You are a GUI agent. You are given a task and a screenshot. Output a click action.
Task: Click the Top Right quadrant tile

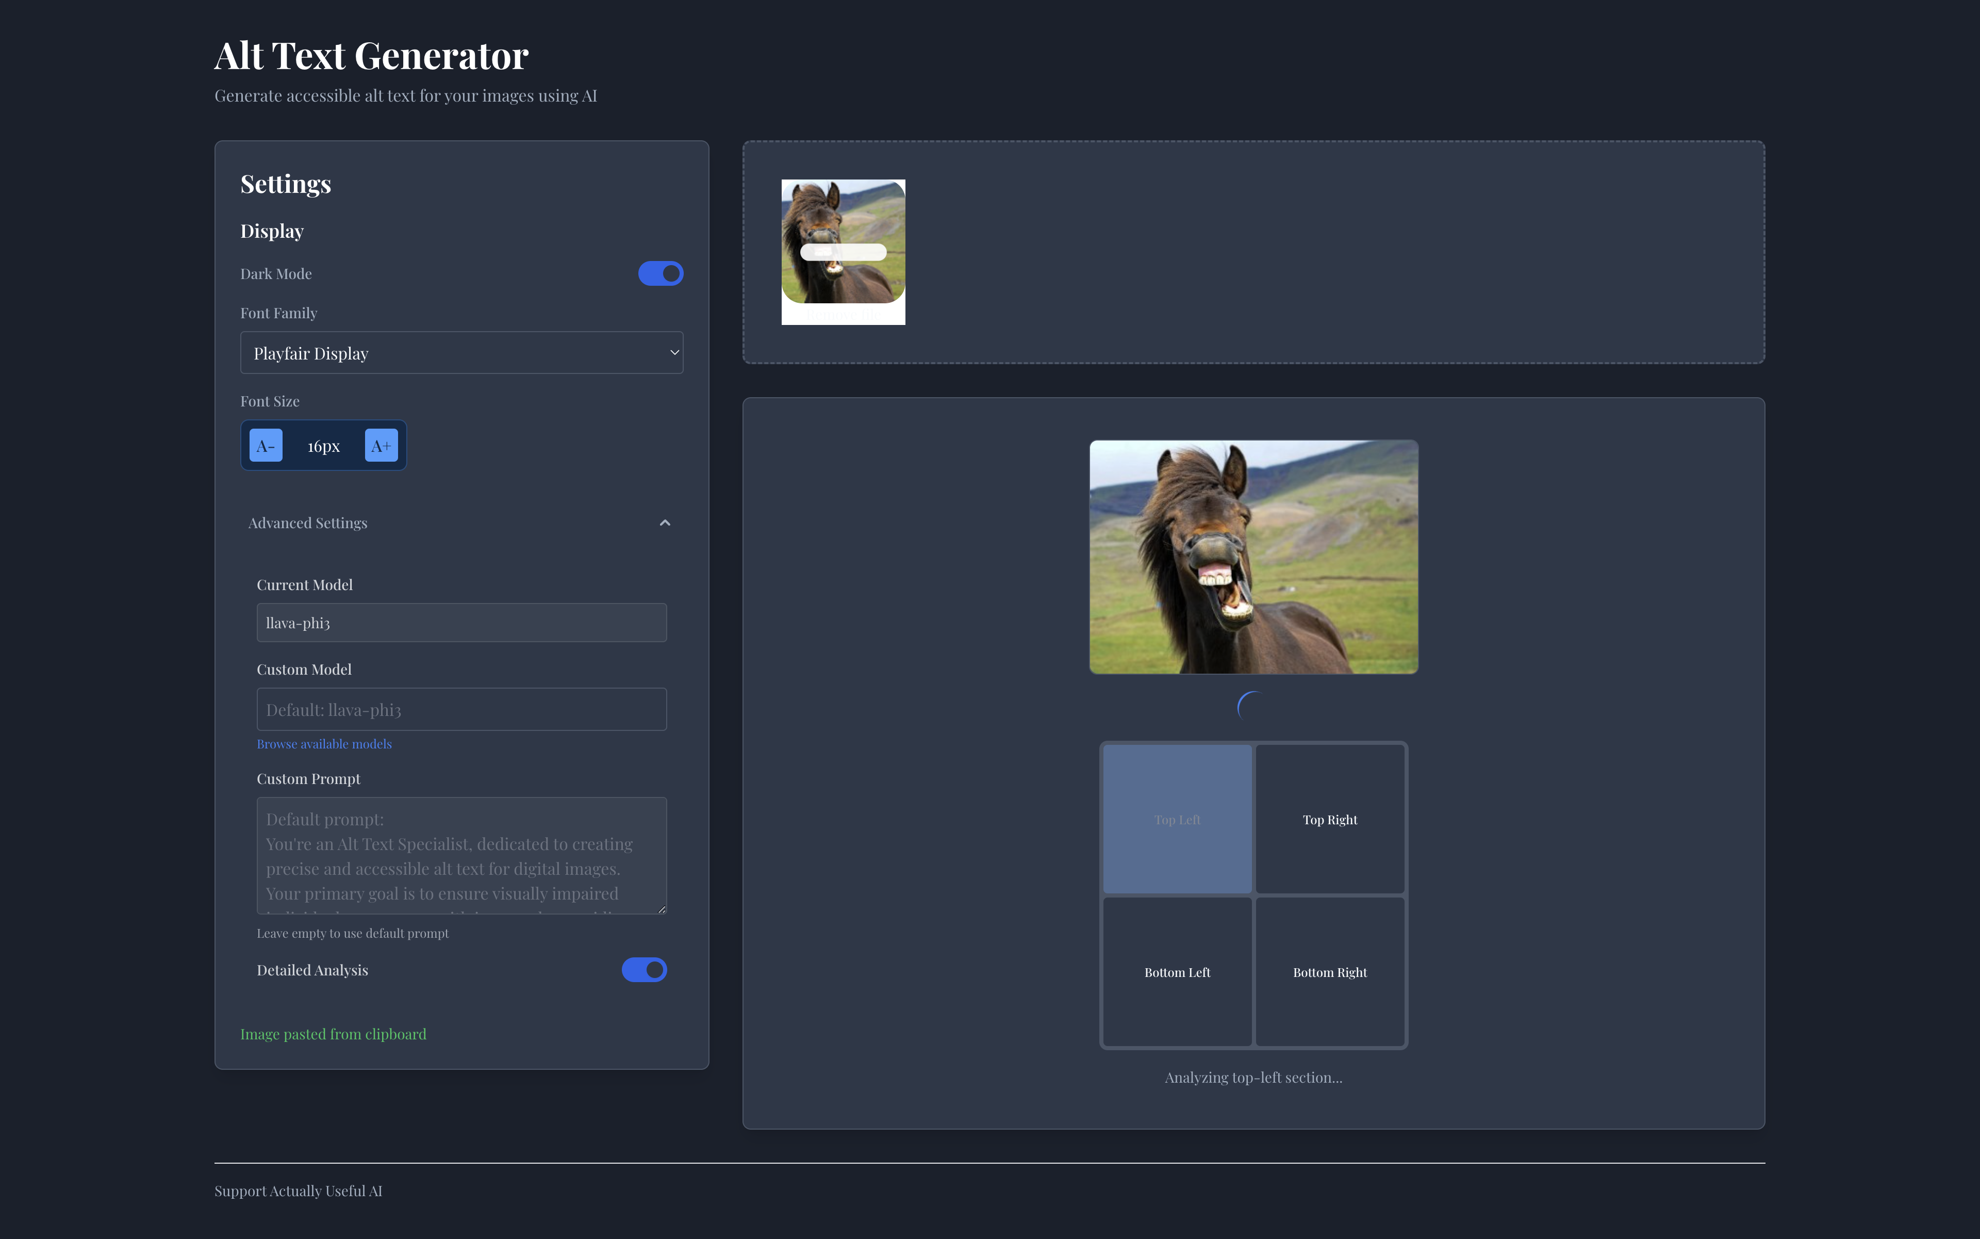click(1330, 819)
